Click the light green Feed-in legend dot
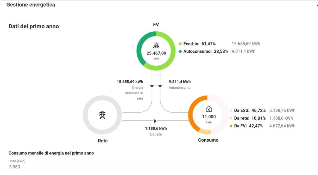 [180, 44]
